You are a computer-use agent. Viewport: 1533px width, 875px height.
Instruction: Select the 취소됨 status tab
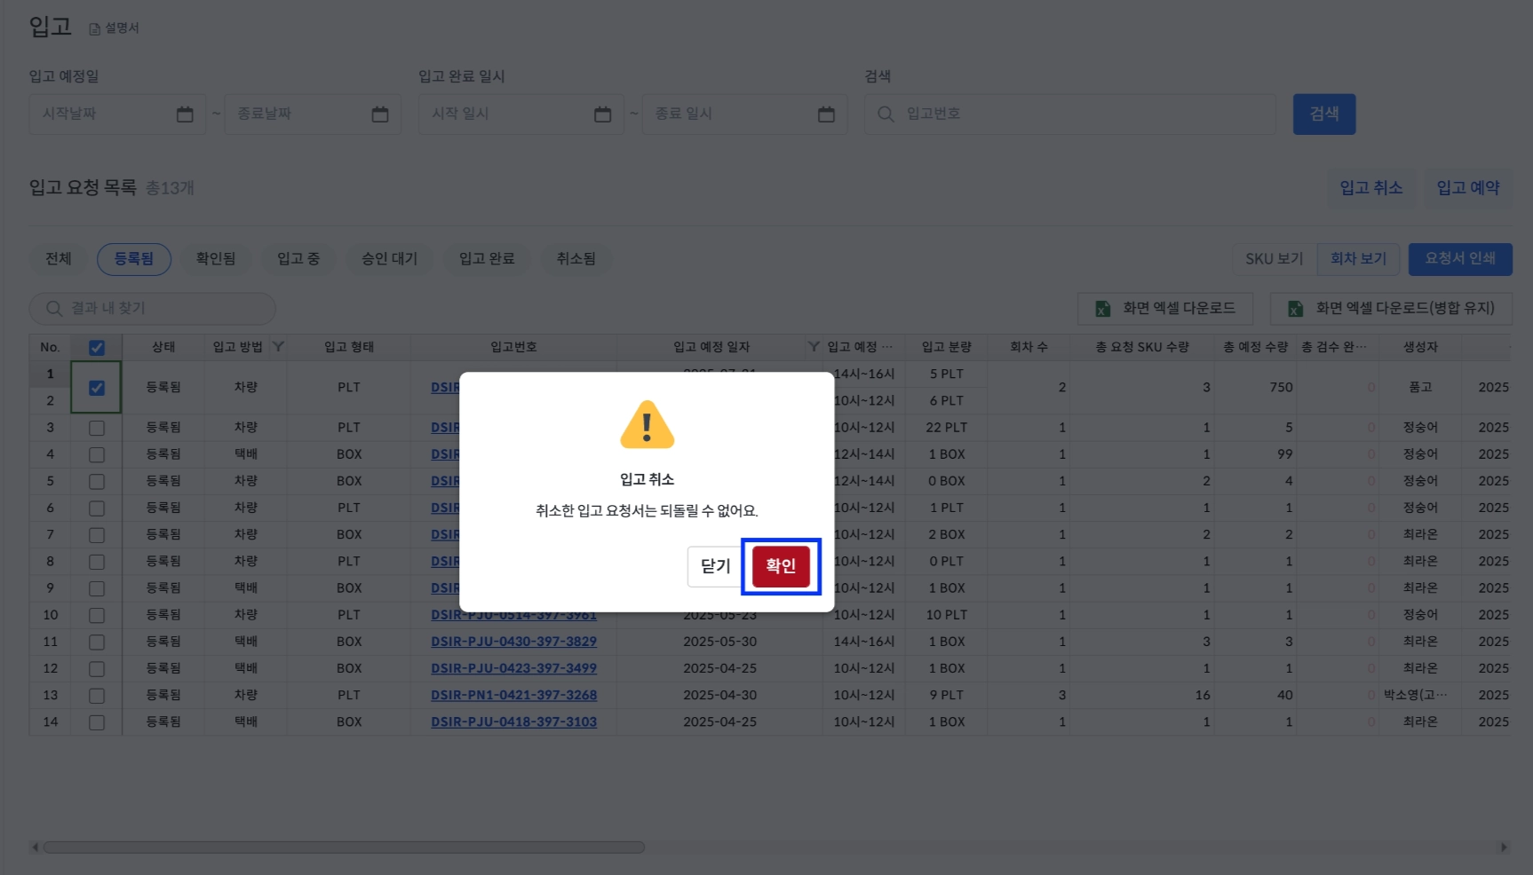(x=576, y=259)
